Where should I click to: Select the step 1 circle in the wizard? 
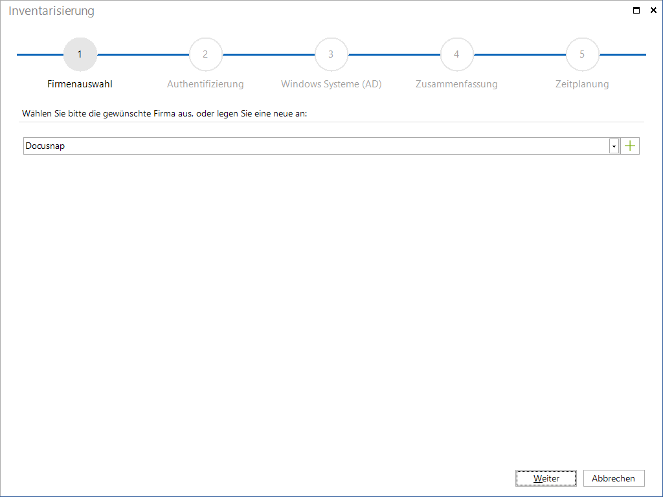(x=80, y=54)
